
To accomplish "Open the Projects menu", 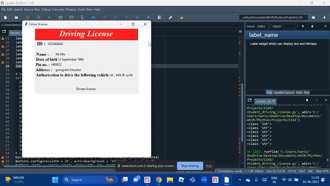I will 71,9.
